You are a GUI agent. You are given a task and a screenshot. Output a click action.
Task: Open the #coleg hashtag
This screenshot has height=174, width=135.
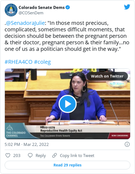(42, 62)
